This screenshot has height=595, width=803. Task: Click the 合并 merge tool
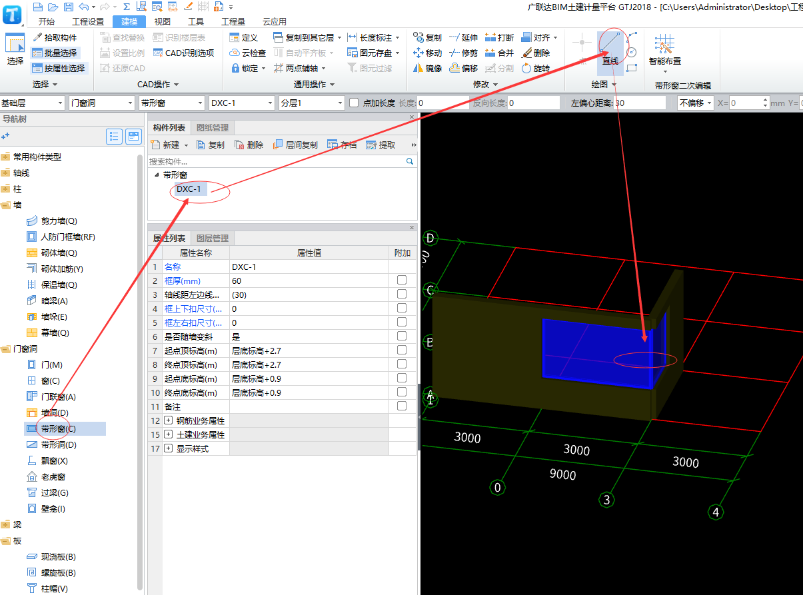pyautogui.click(x=499, y=53)
